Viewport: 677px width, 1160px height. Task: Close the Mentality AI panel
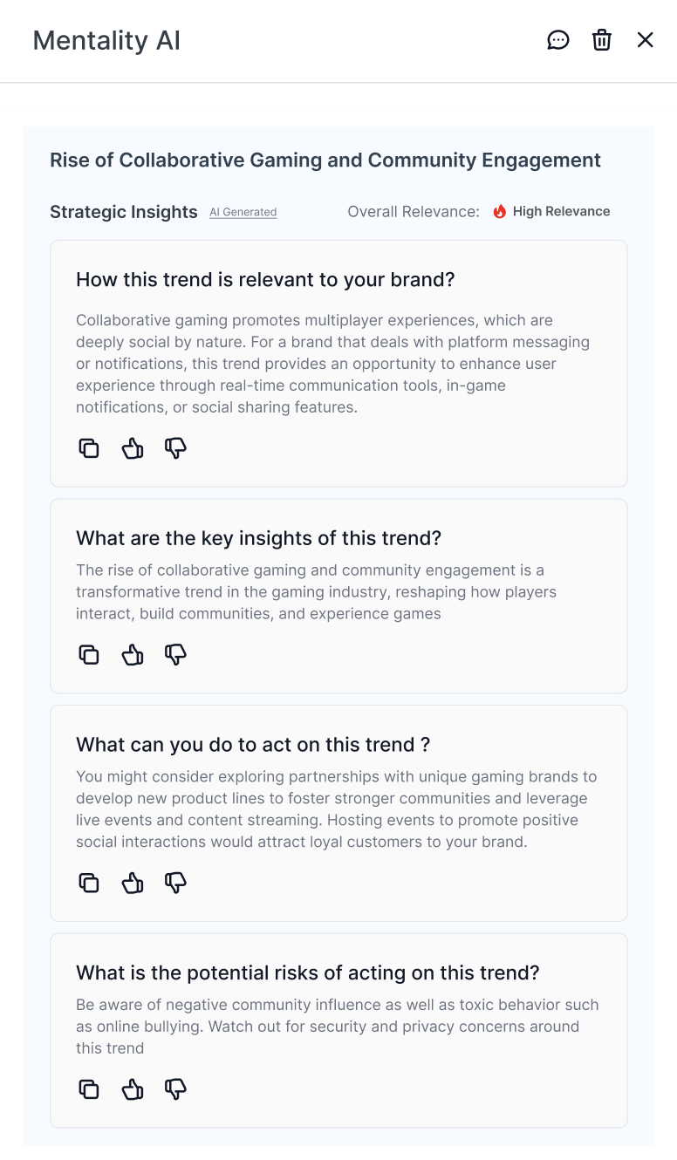tap(645, 40)
